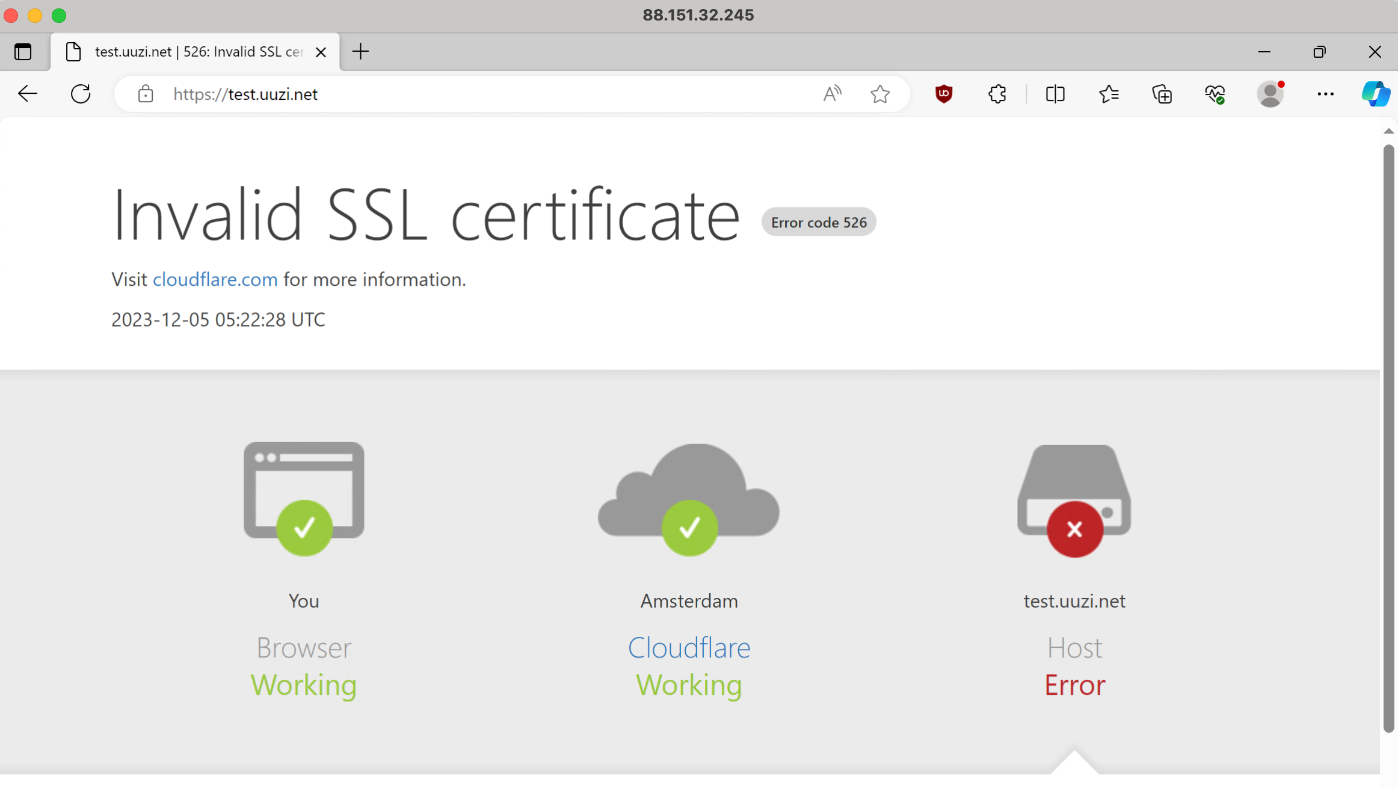1398x788 pixels.
Task: Open uBlock Origin extension icon
Action: pyautogui.click(x=944, y=94)
